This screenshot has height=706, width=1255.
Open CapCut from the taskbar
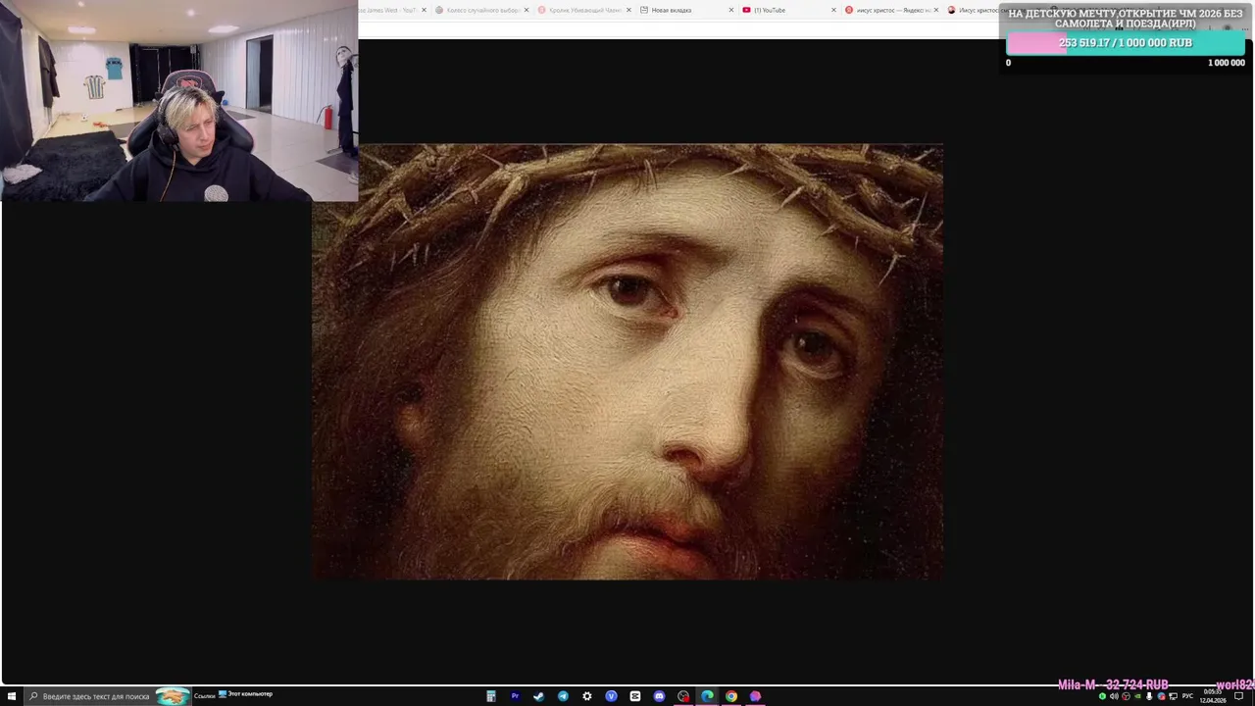coord(635,696)
